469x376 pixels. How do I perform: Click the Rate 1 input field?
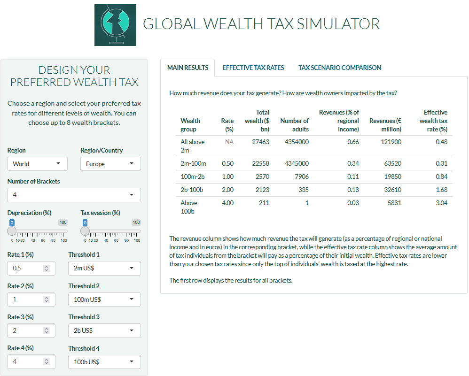coord(26,269)
